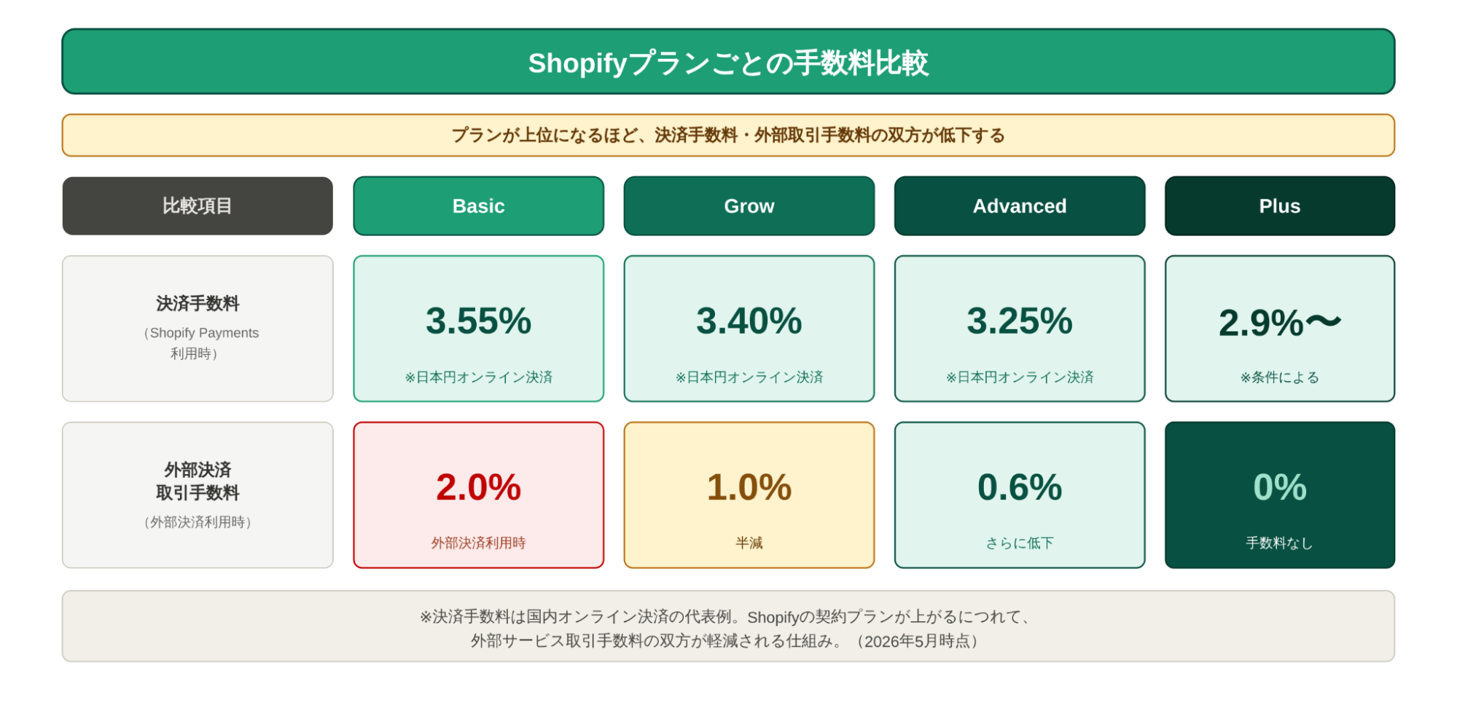Select the red 2.0% external fee cell

479,495
